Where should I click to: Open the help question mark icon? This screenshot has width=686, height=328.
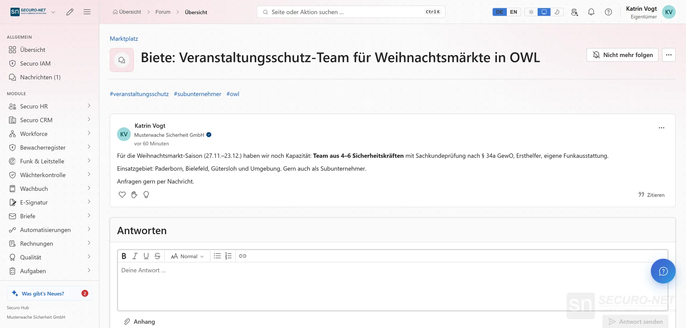(x=609, y=12)
